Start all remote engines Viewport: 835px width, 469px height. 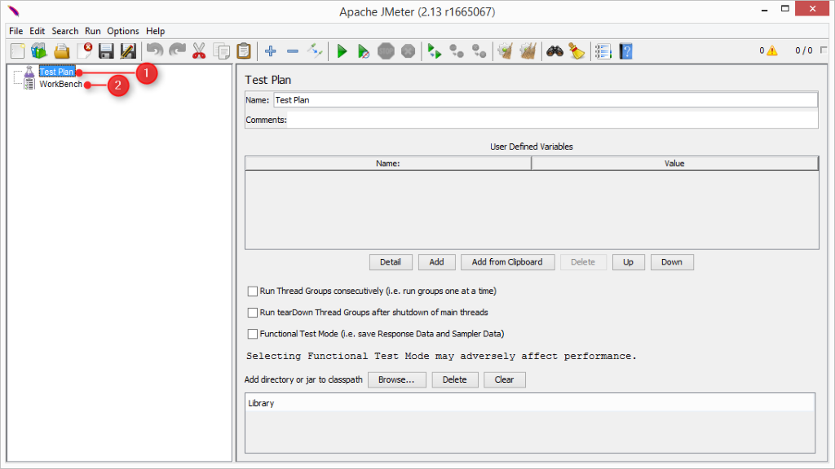[435, 51]
